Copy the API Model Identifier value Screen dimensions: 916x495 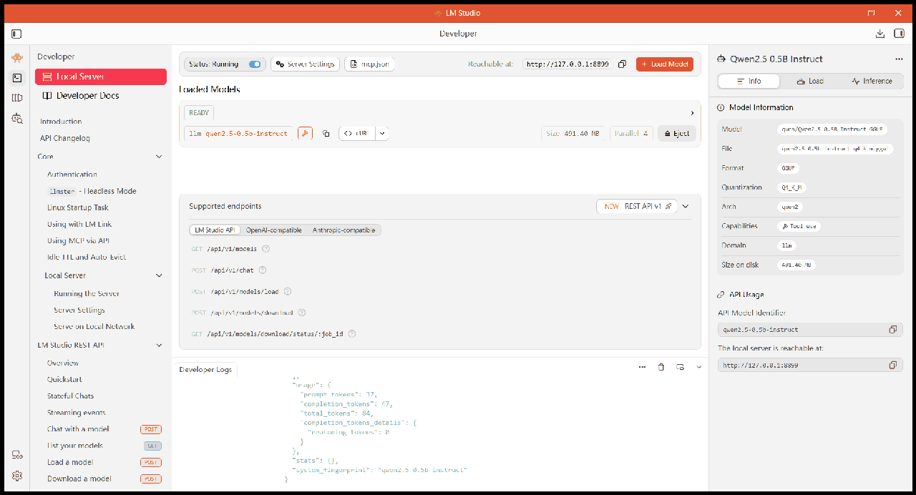892,330
